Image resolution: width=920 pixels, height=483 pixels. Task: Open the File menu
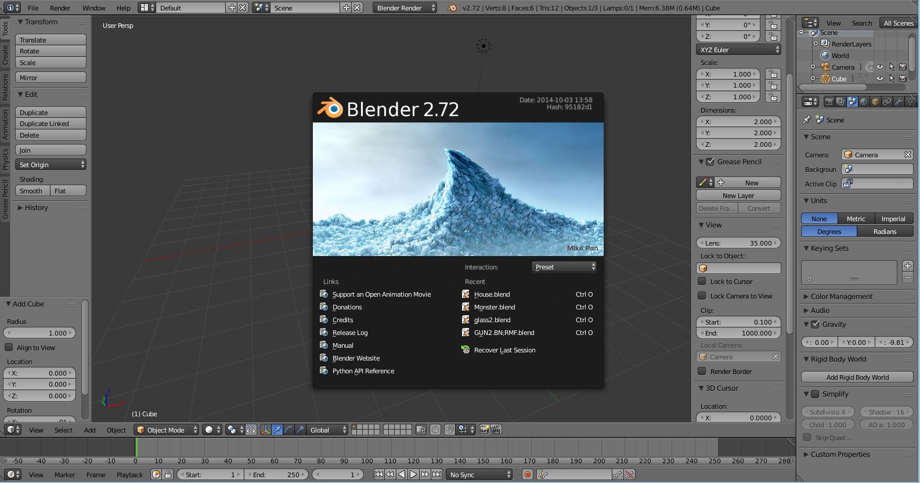(x=33, y=8)
